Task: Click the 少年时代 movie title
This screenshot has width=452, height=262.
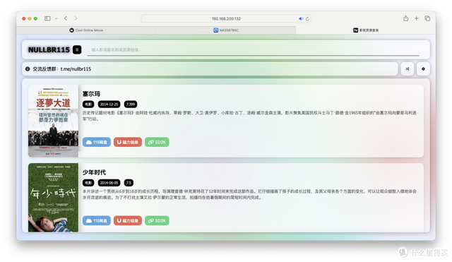Action: tap(94, 172)
